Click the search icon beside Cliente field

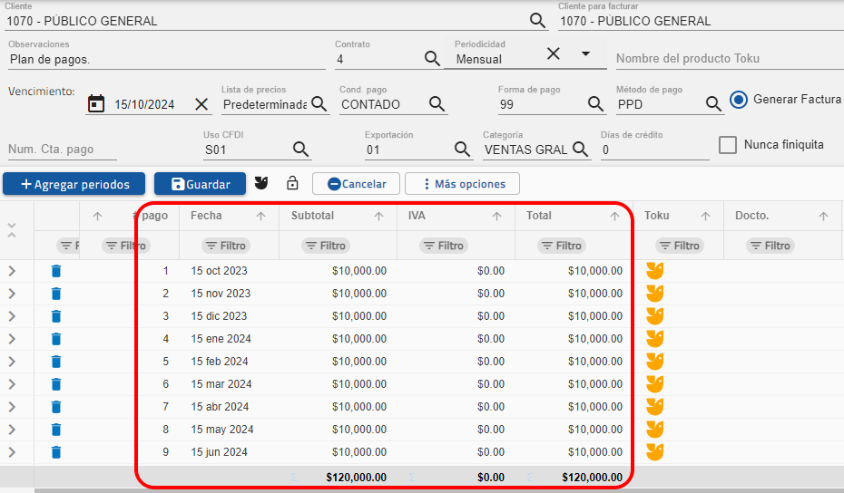538,20
